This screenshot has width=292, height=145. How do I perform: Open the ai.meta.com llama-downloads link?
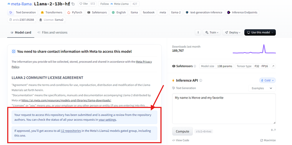coord(66,101)
